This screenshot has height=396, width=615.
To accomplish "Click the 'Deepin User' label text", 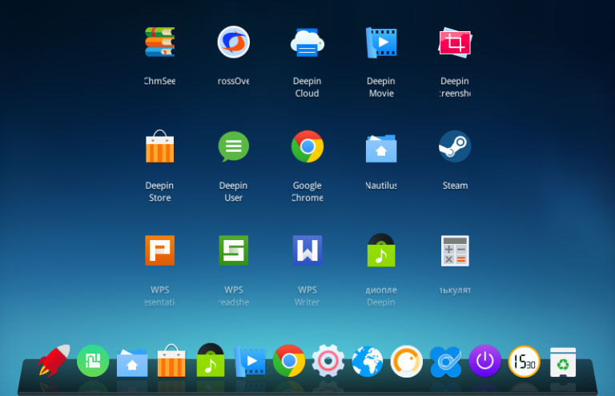I will point(233,191).
